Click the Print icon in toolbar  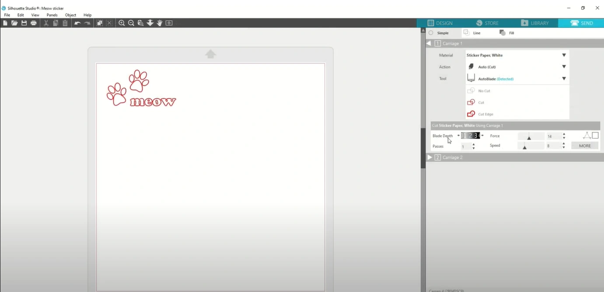coord(34,23)
